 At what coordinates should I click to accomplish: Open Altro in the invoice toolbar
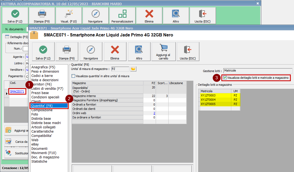[x=176, y=16]
